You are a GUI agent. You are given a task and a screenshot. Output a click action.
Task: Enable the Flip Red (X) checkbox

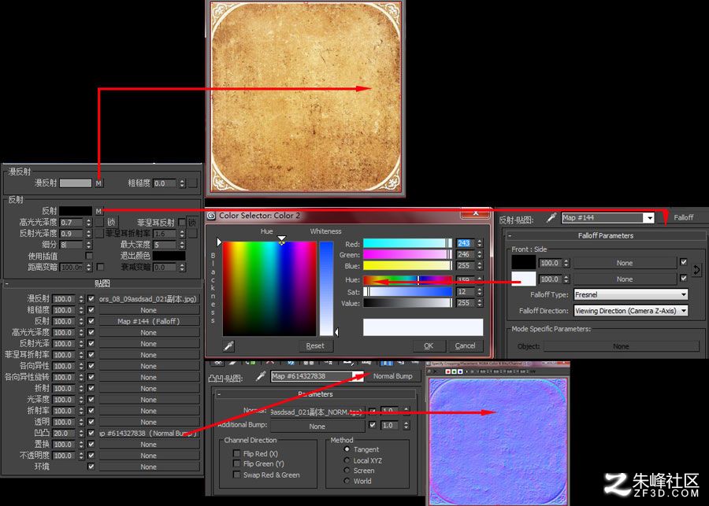tap(236, 453)
